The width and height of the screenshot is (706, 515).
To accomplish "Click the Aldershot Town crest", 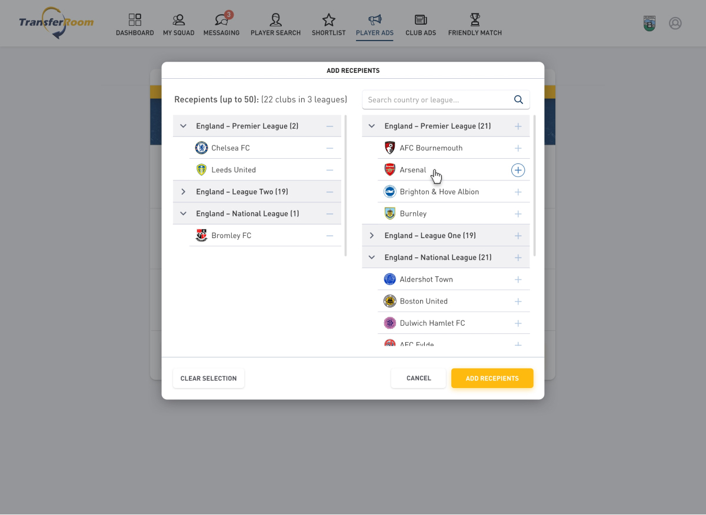I will click(389, 279).
